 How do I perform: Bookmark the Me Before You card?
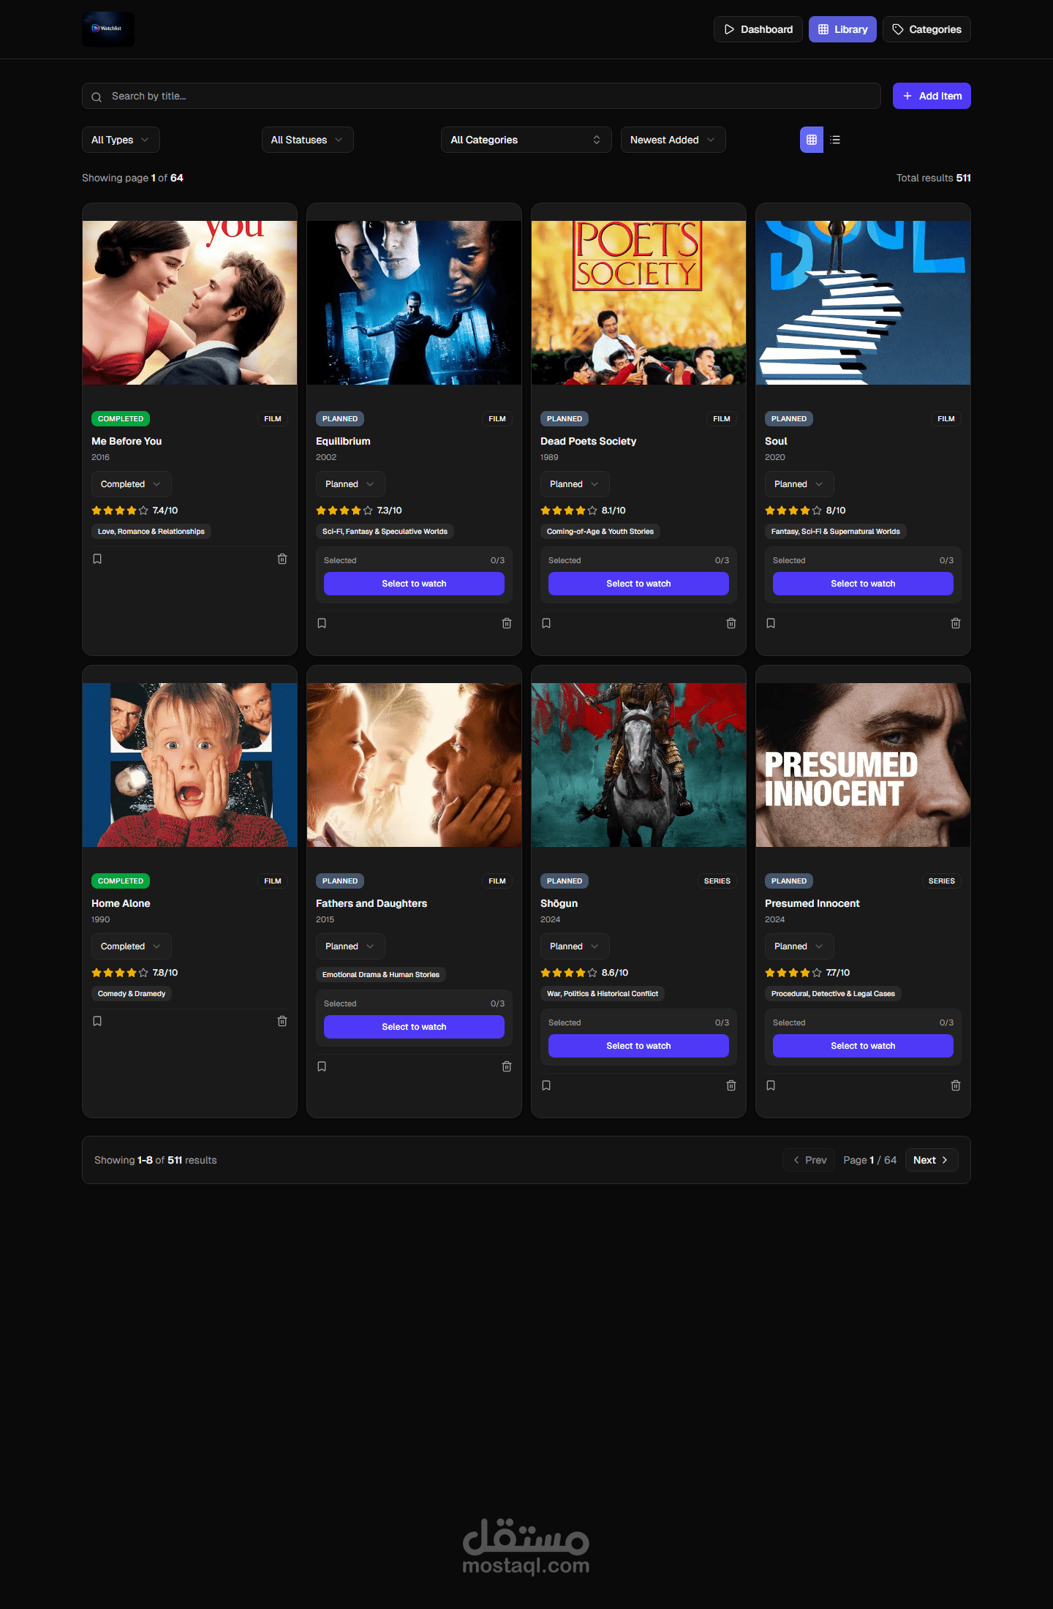click(97, 559)
